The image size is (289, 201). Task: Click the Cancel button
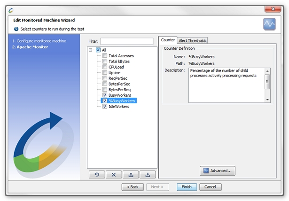211,187
